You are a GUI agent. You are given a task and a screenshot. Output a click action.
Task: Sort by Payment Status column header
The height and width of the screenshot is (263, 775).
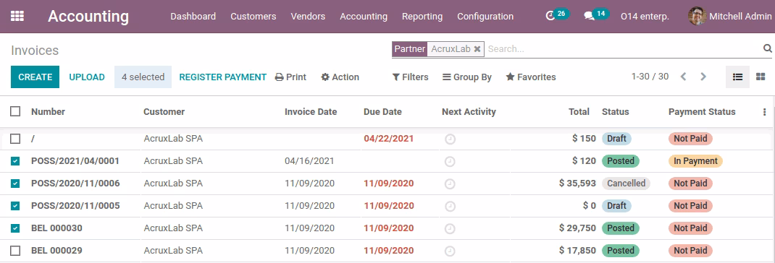(702, 111)
